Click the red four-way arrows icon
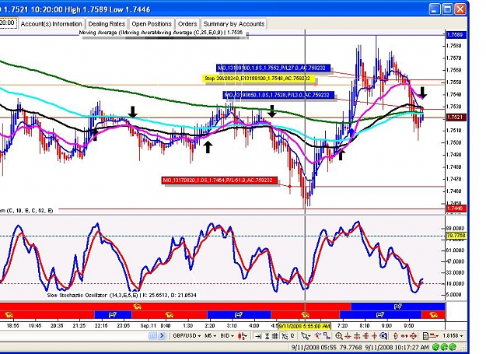The height and width of the screenshot is (354, 486). click(413, 336)
